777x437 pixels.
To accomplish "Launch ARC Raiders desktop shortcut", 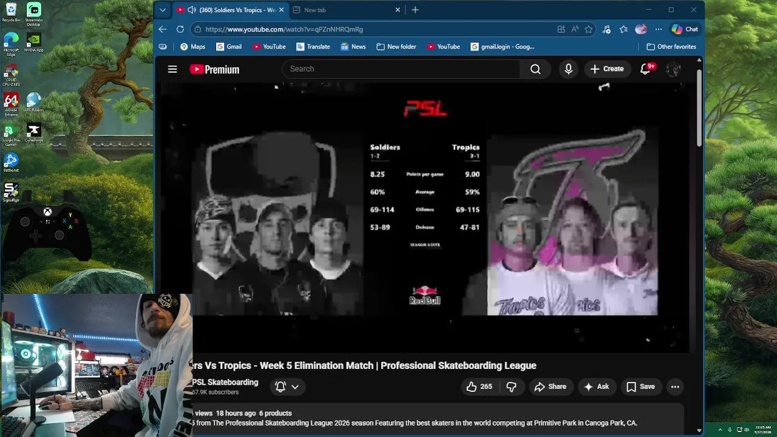I will point(33,103).
